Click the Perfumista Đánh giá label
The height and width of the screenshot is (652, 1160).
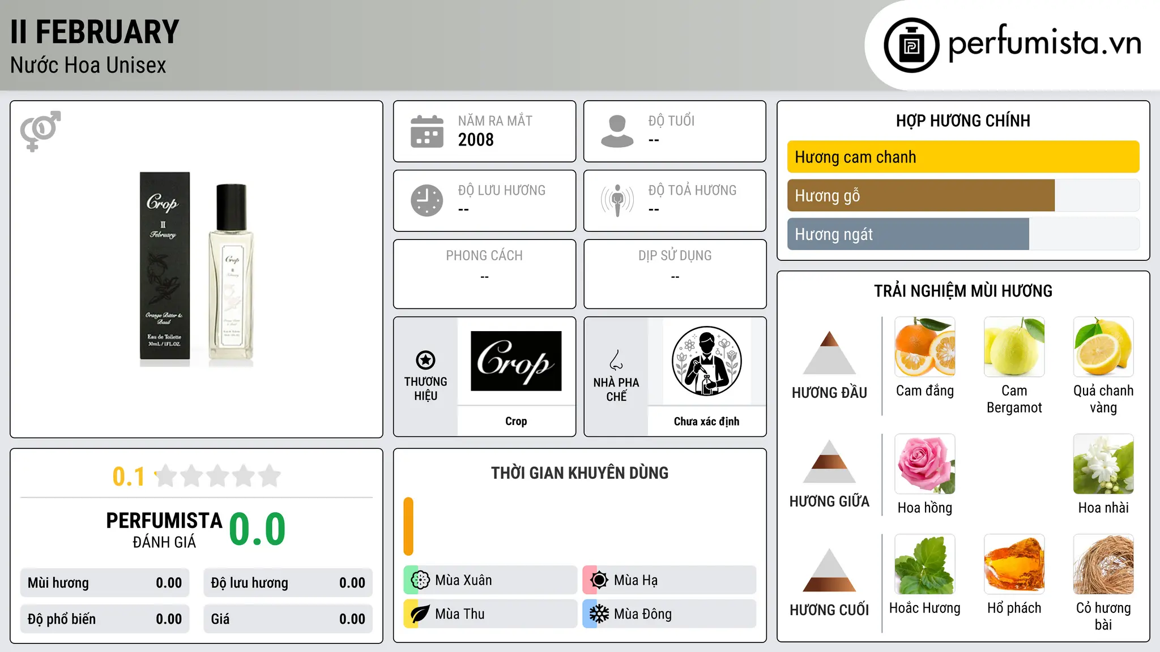[x=164, y=530]
